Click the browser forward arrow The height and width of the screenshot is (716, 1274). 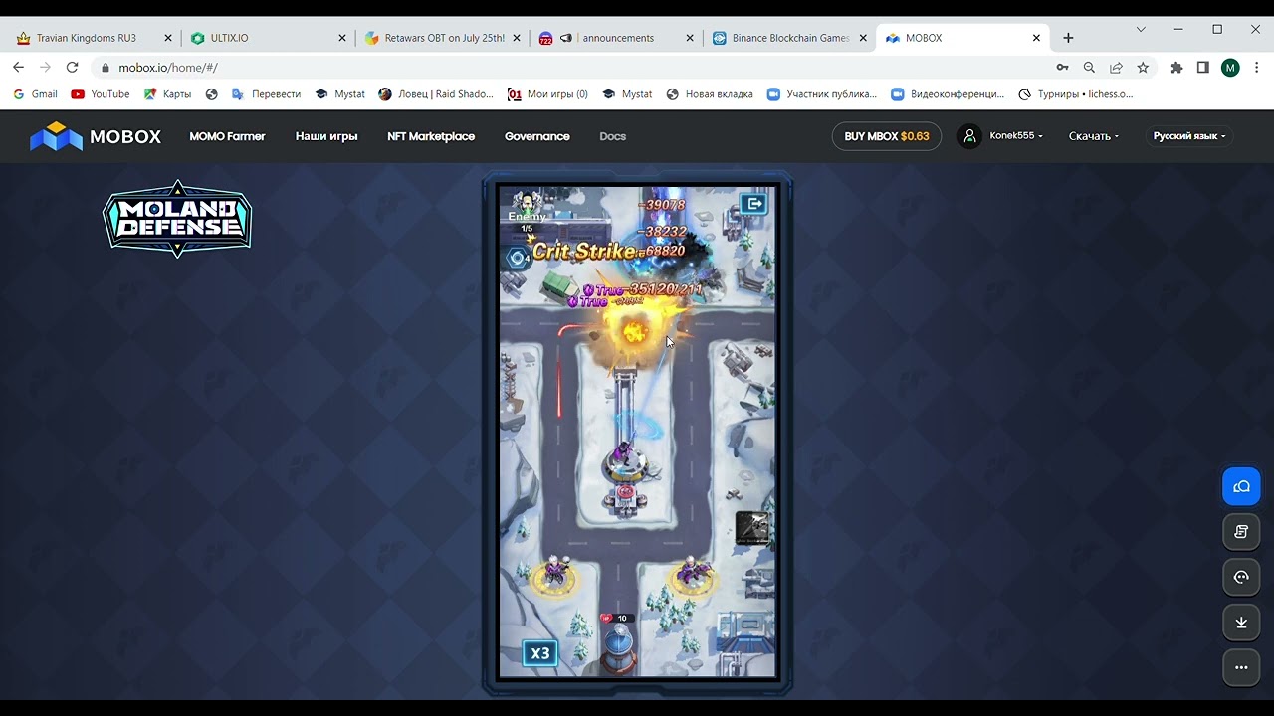[45, 67]
